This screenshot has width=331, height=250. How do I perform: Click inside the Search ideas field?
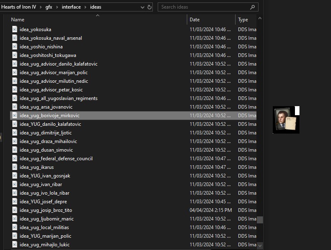click(x=203, y=7)
